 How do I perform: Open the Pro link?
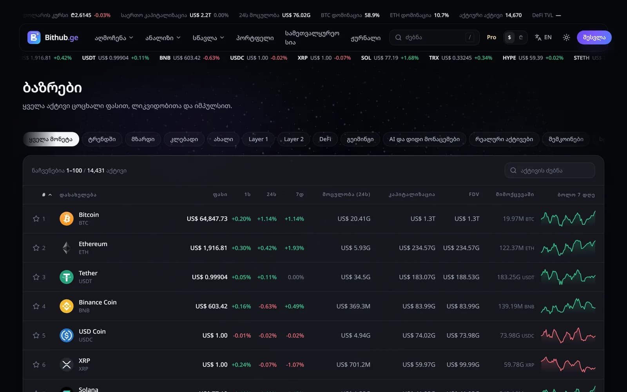[x=491, y=37]
